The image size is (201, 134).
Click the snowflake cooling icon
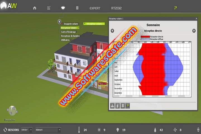click(x=99, y=130)
